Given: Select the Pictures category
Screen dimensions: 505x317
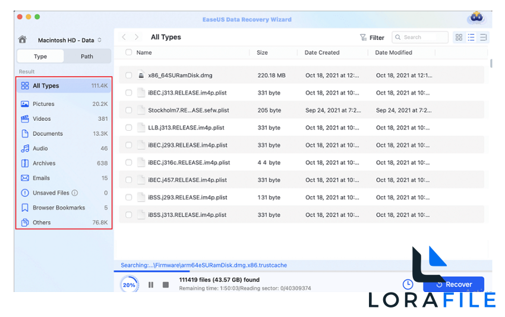Looking at the screenshot, I should tap(64, 104).
